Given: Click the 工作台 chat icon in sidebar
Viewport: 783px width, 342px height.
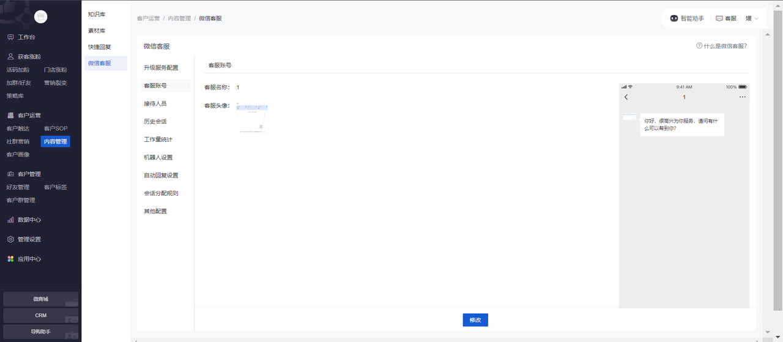Looking at the screenshot, I should 10,37.
